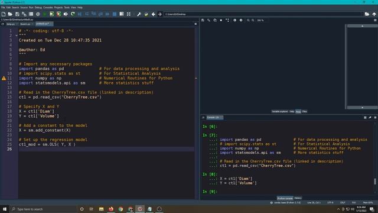Open File Explorer from taskbar
The height and width of the screenshot is (213, 378).
click(101, 209)
